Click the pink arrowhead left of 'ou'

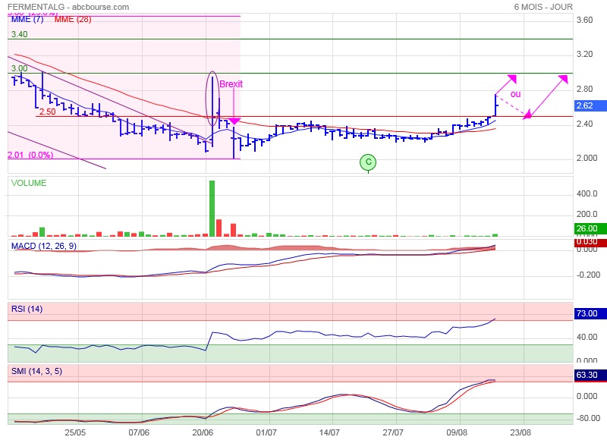pyautogui.click(x=512, y=77)
